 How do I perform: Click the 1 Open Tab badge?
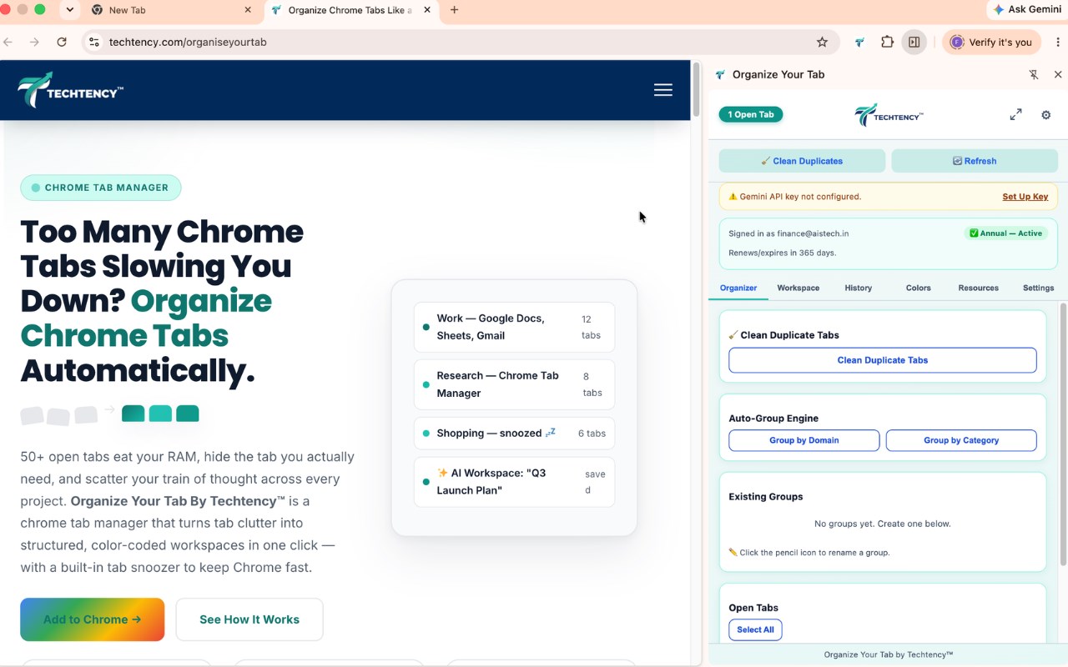751,114
